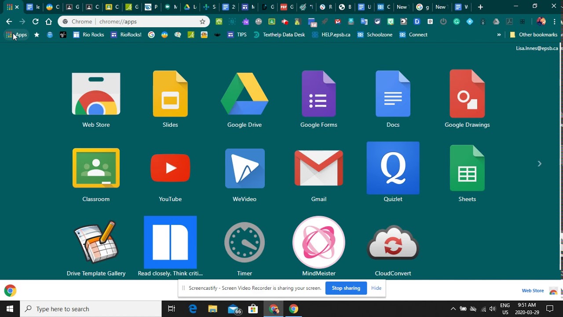Open the Read closely Think critically app
563x317 pixels.
tap(170, 247)
